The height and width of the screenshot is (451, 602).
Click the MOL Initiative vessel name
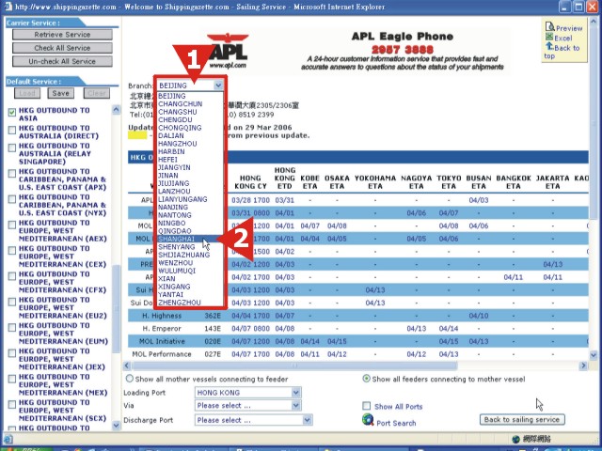click(x=162, y=341)
